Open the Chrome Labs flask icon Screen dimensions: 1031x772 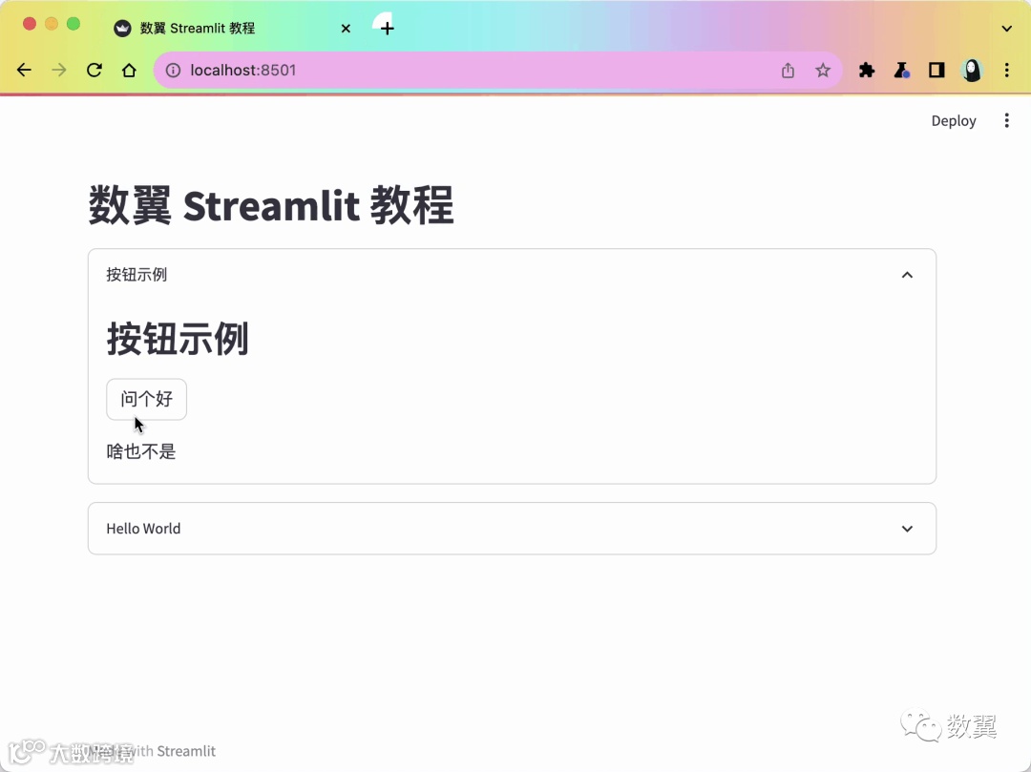[x=901, y=71]
